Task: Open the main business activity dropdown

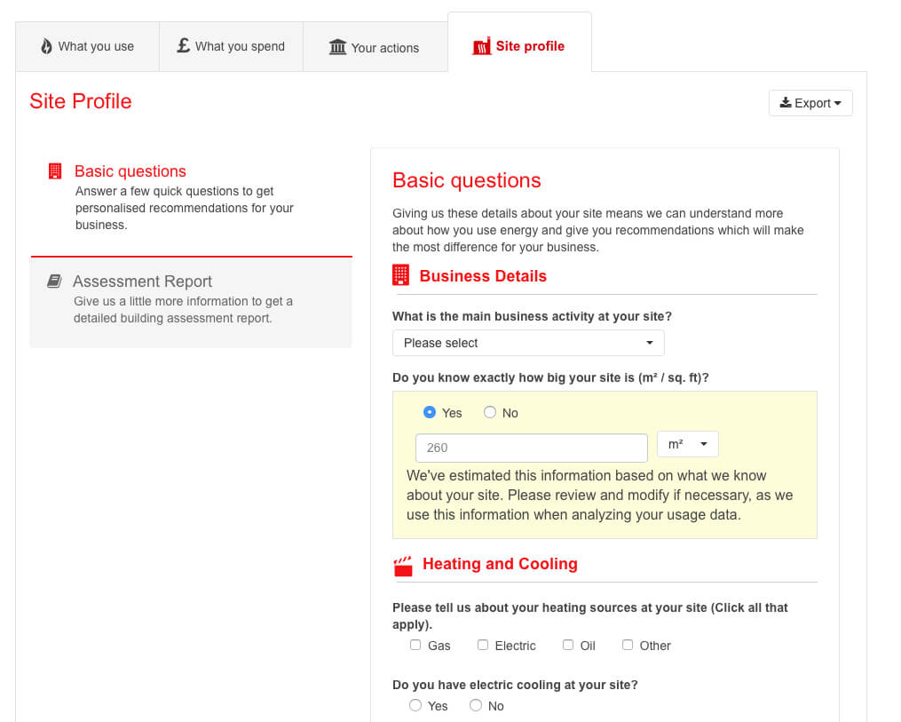Action: (528, 343)
